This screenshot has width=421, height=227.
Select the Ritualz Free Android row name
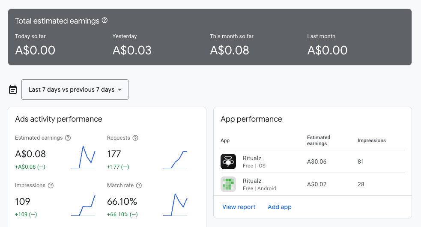(x=260, y=184)
